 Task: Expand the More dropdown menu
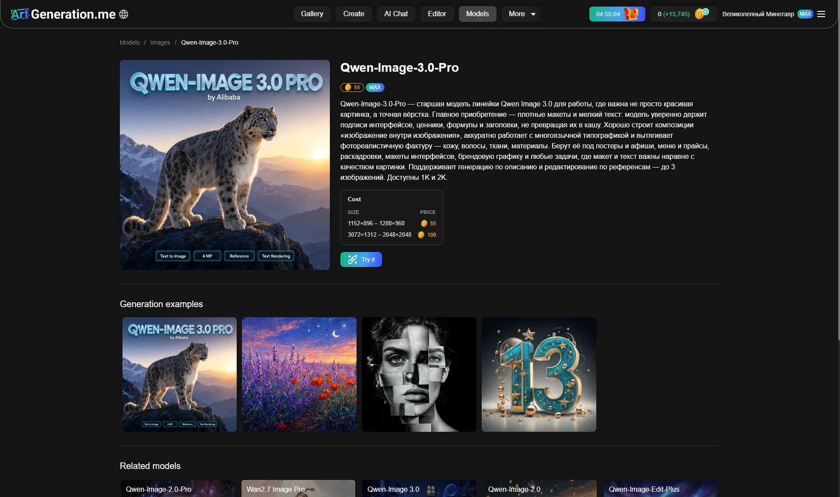click(x=521, y=14)
